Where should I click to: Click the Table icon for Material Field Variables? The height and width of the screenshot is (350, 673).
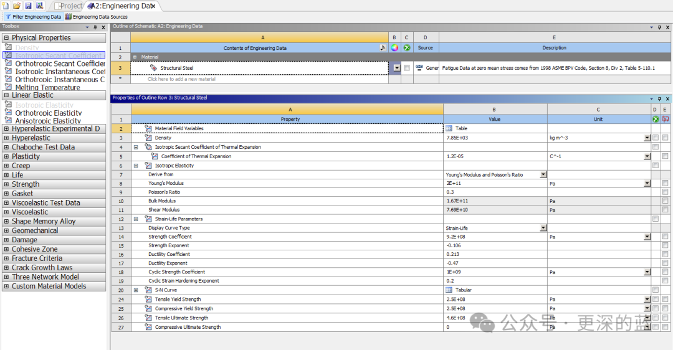tap(449, 128)
